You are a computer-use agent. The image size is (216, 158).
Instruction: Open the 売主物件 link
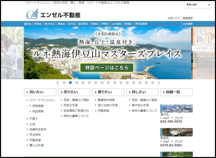click(x=35, y=135)
